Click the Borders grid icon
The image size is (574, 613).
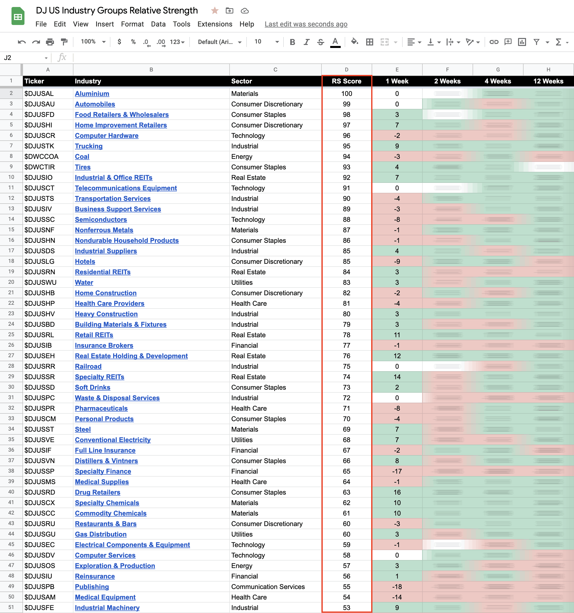[370, 42]
